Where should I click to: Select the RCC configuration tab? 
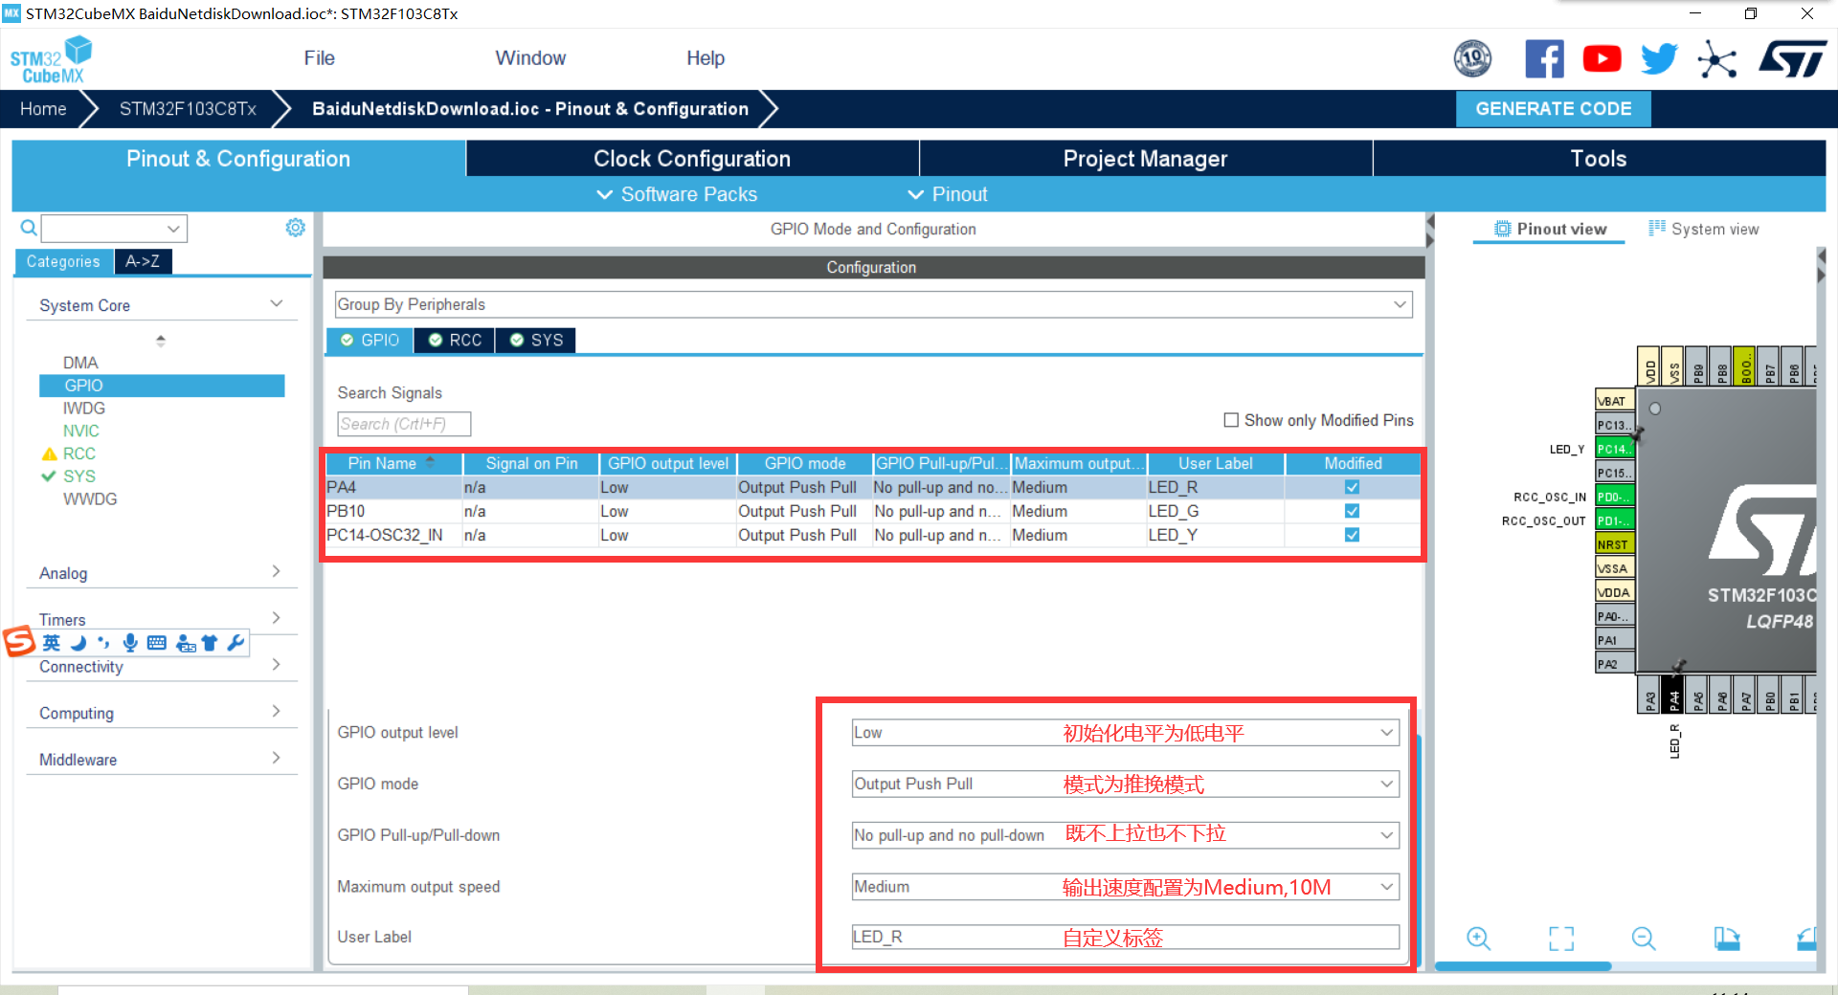point(455,341)
